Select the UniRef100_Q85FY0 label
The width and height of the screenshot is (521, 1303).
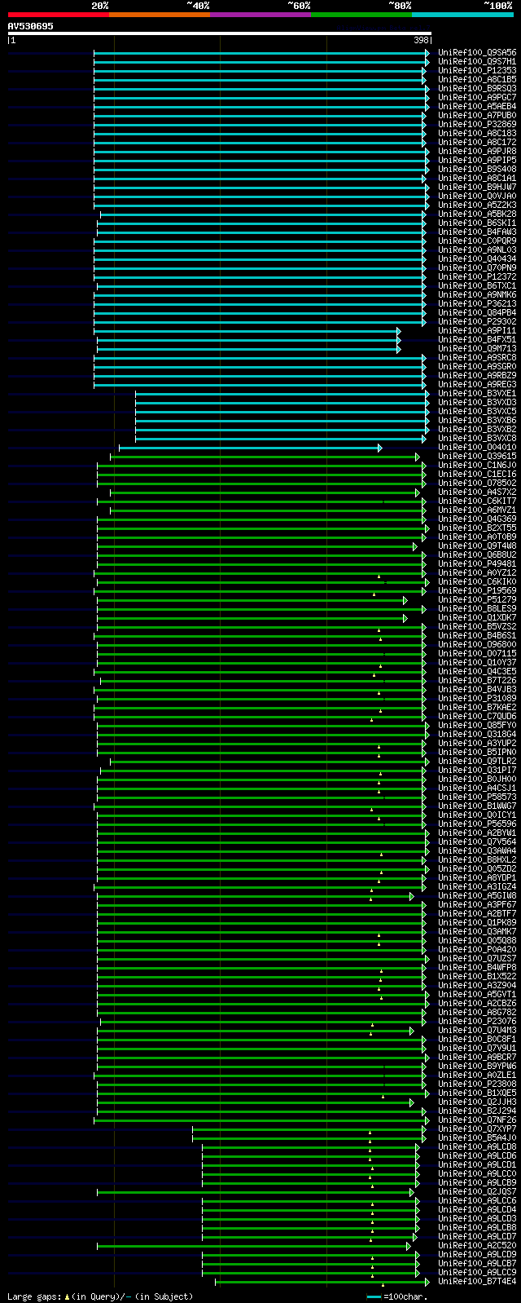pos(477,725)
